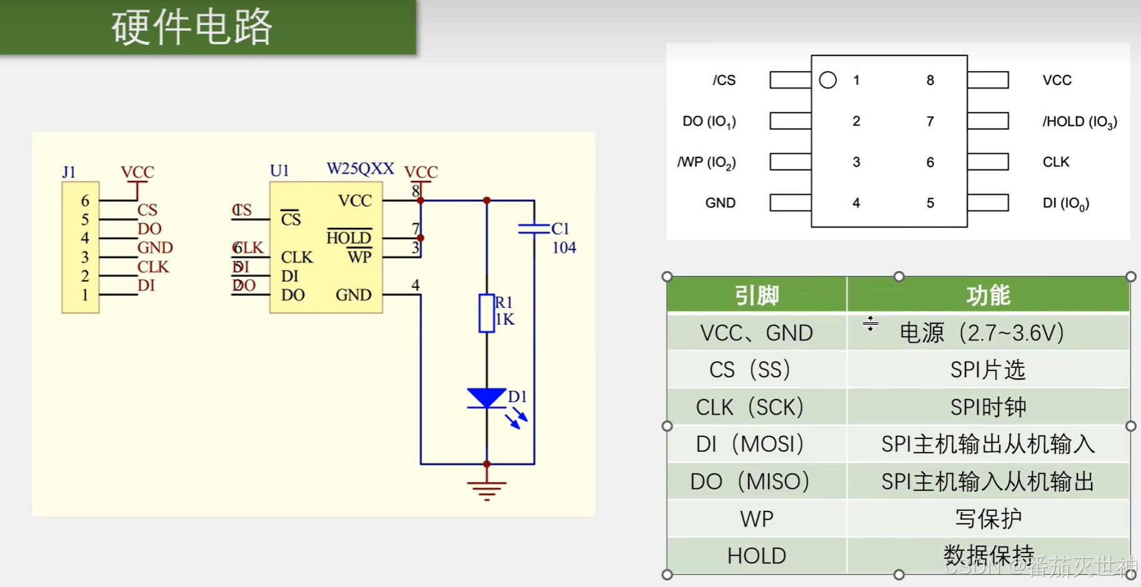Screen dimensions: 1141x587
Task: Select the 功能 table header cell
Action: click(x=989, y=295)
